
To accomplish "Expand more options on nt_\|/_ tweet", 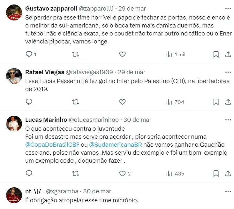I will click(x=228, y=191).
